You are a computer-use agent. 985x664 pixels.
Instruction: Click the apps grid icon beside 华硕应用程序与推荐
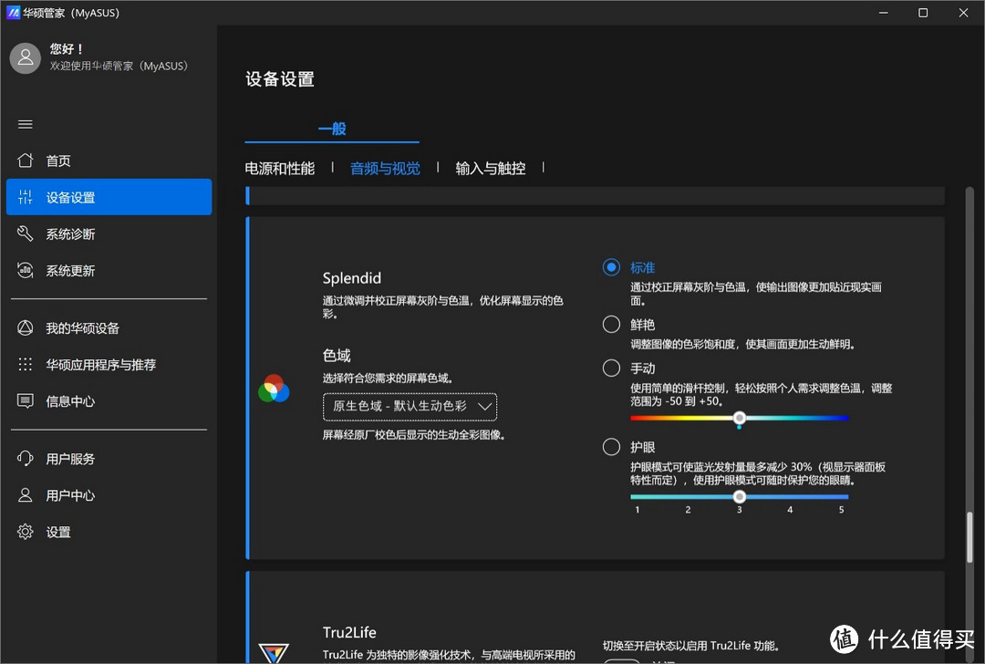(26, 364)
